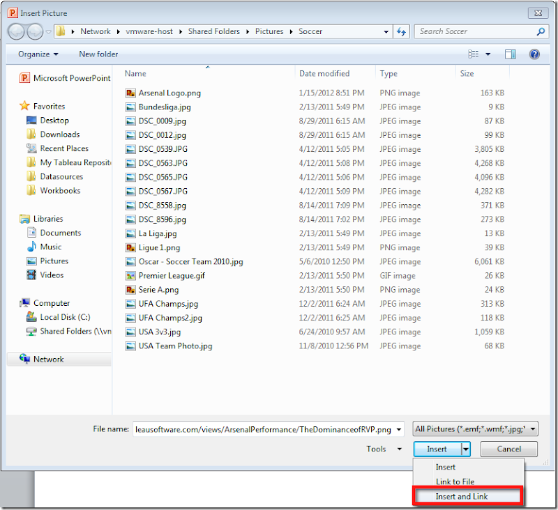Click the Change your view icon
Screen dimensions: 558x510
474,54
